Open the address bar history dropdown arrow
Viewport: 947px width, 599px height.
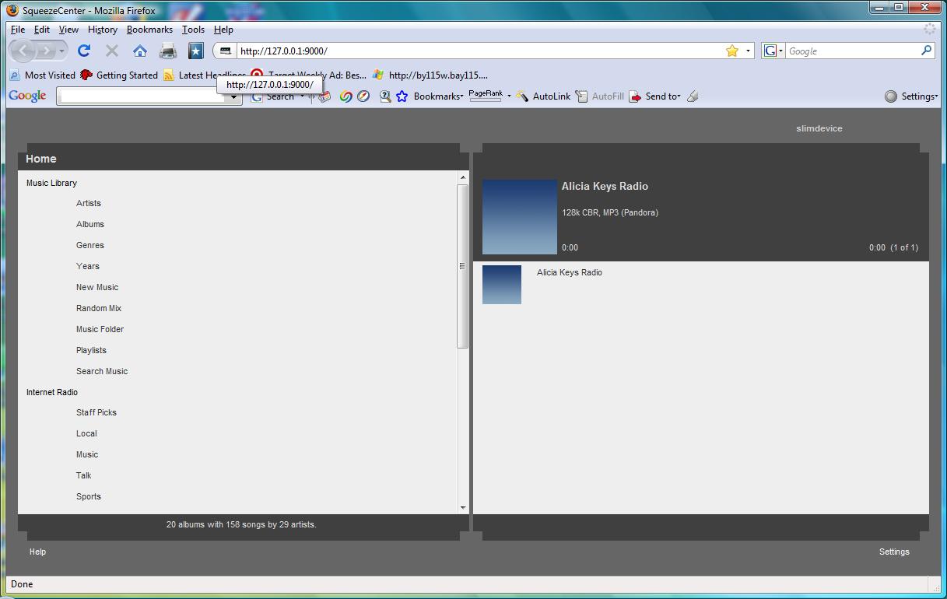click(x=749, y=51)
